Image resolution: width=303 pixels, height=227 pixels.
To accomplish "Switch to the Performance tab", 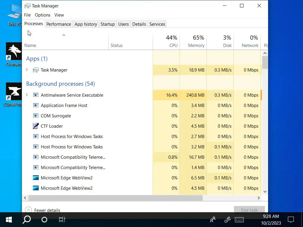I will tap(59, 24).
